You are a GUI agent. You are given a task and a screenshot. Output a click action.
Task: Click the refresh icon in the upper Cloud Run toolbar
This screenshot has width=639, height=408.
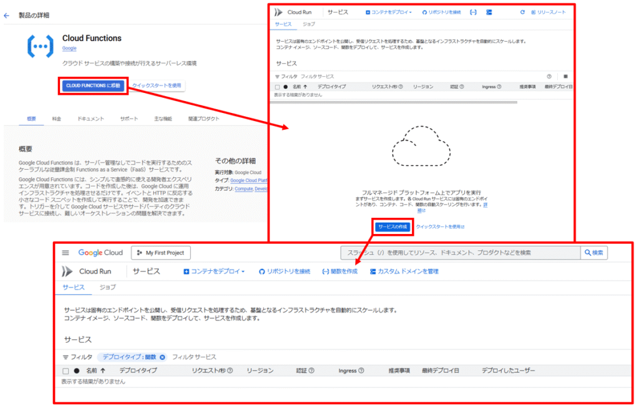[x=522, y=12]
